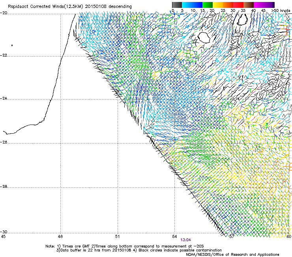The image size is (292, 257).
Task: Click the '60' longitude axis label
Action: coord(289,237)
